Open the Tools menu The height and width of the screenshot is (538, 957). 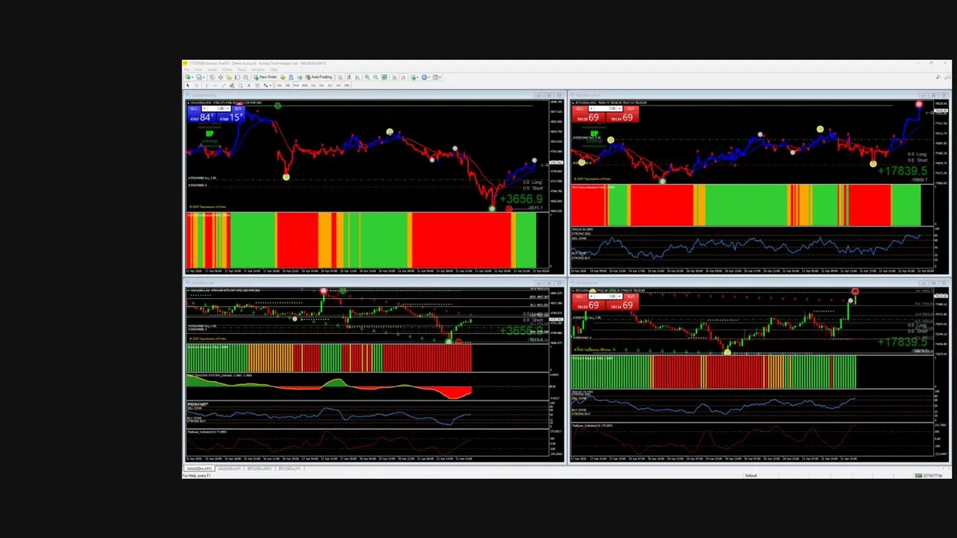242,69
